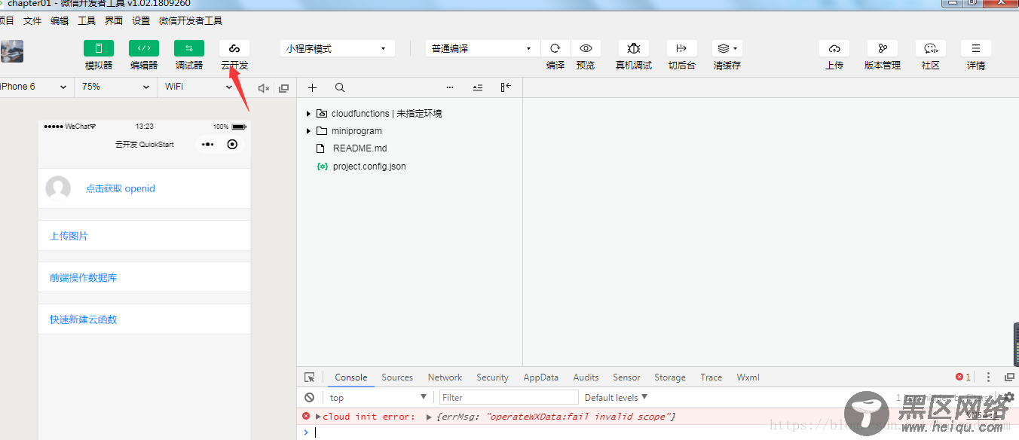Screen dimensions: 1019x440
Task: Open the 云开发 cloud development console
Action: (x=234, y=48)
